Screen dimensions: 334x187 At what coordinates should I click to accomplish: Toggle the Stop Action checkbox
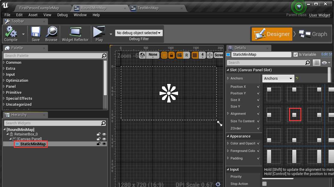click(x=264, y=184)
